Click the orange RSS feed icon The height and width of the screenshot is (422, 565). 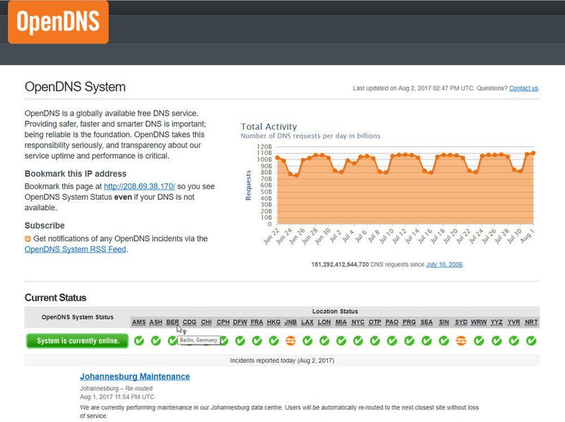click(x=28, y=239)
